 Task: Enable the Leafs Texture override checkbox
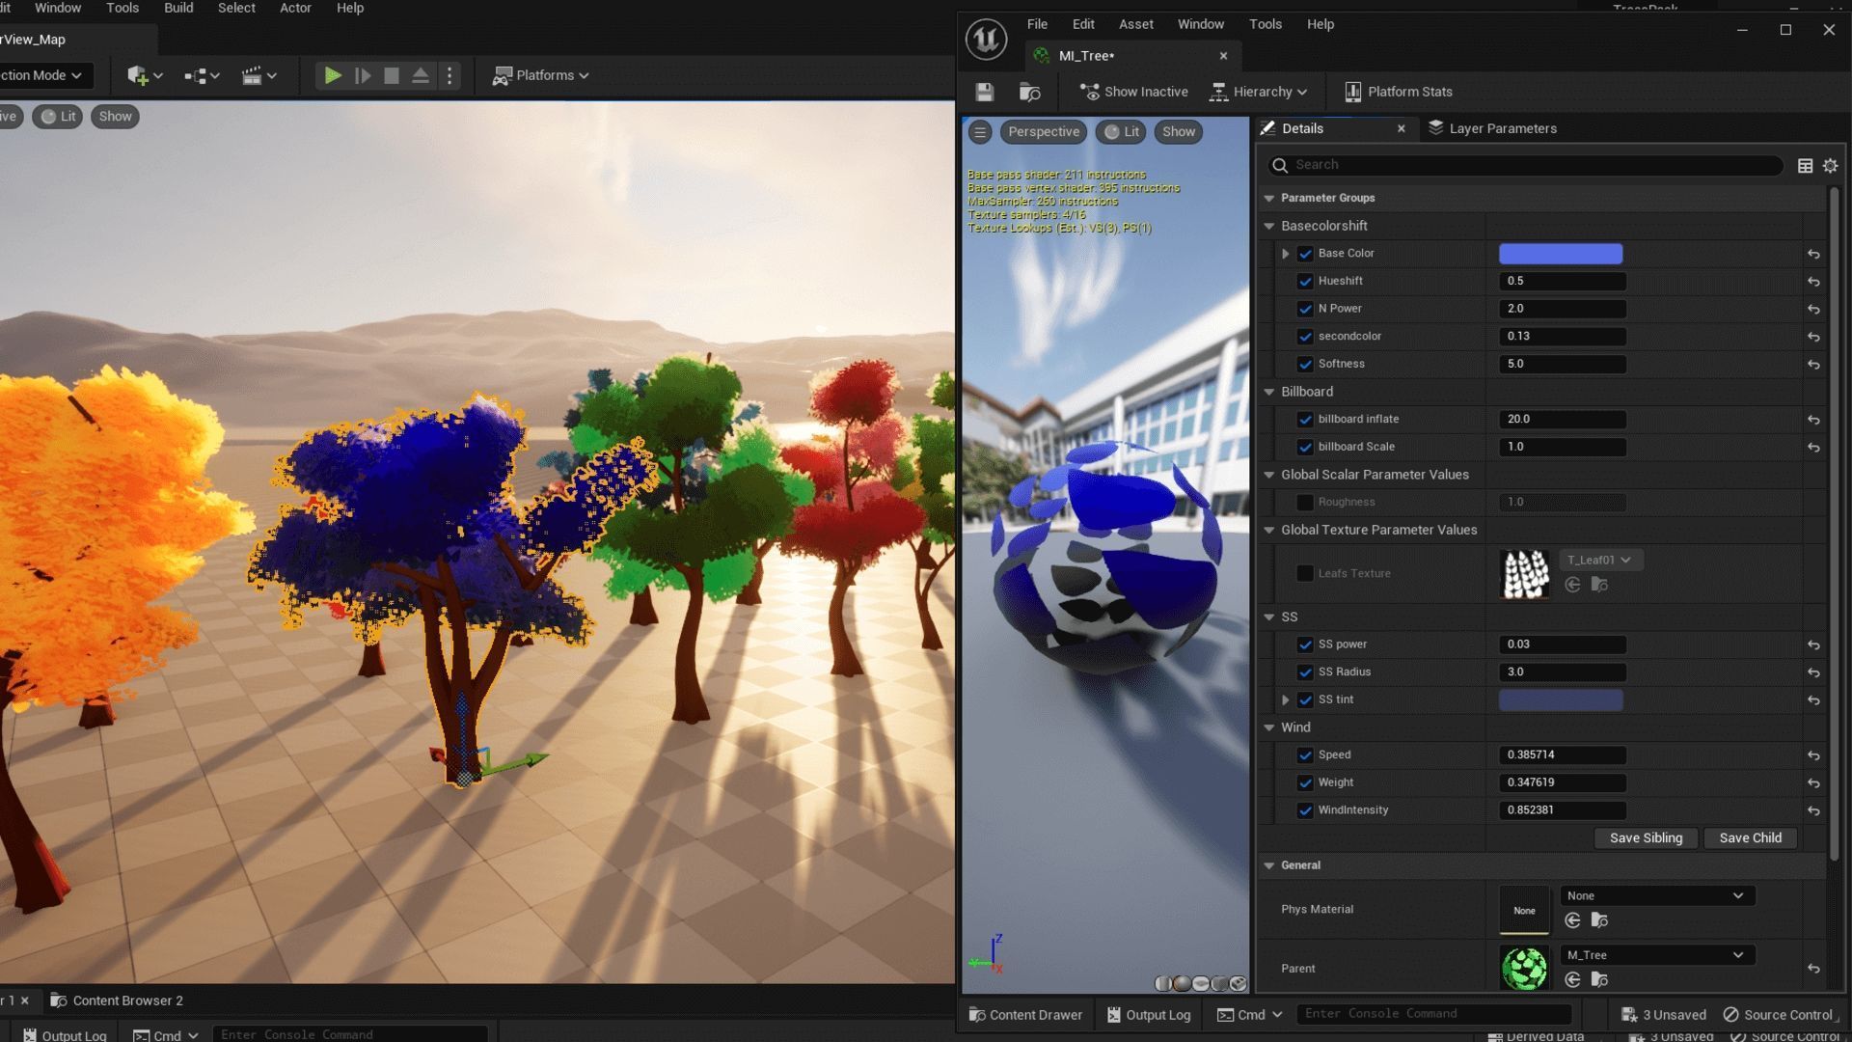[x=1305, y=573]
